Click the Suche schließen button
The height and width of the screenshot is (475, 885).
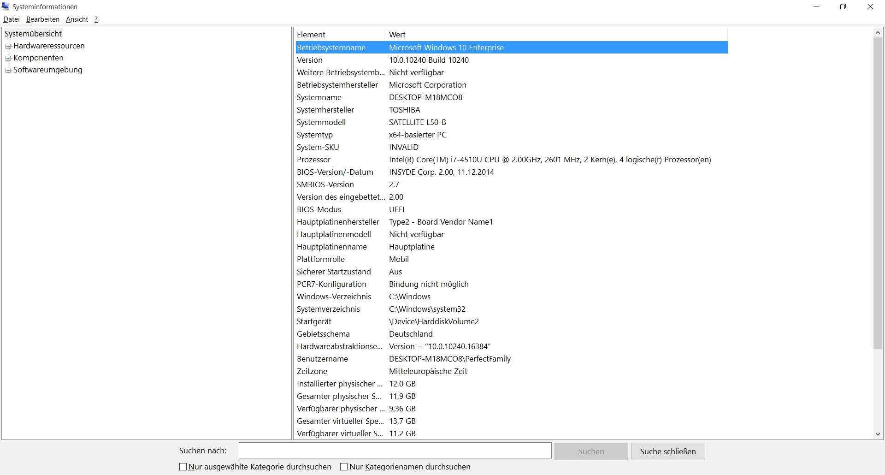(x=668, y=451)
